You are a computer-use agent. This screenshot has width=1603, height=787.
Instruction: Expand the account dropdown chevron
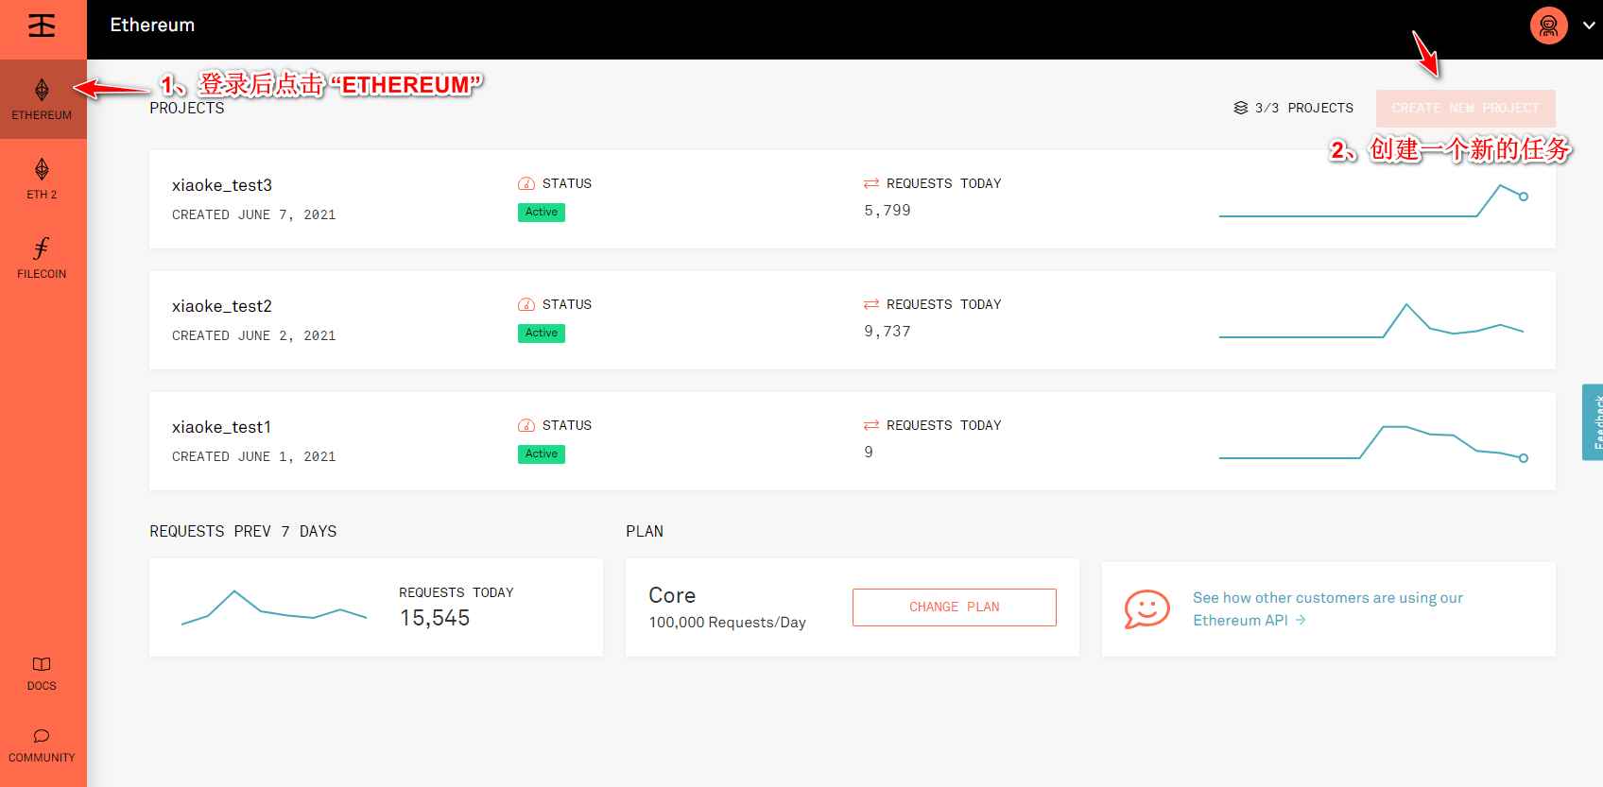pos(1589,26)
